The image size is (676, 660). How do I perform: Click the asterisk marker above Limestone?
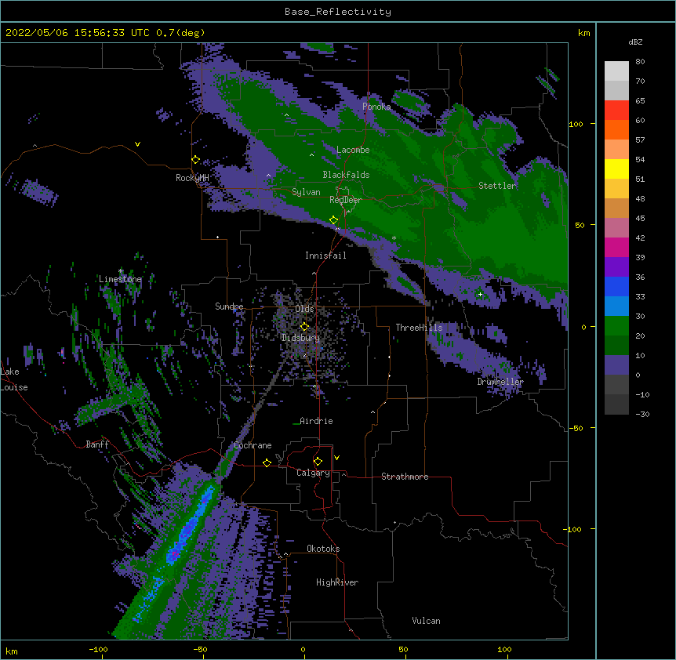(x=121, y=271)
